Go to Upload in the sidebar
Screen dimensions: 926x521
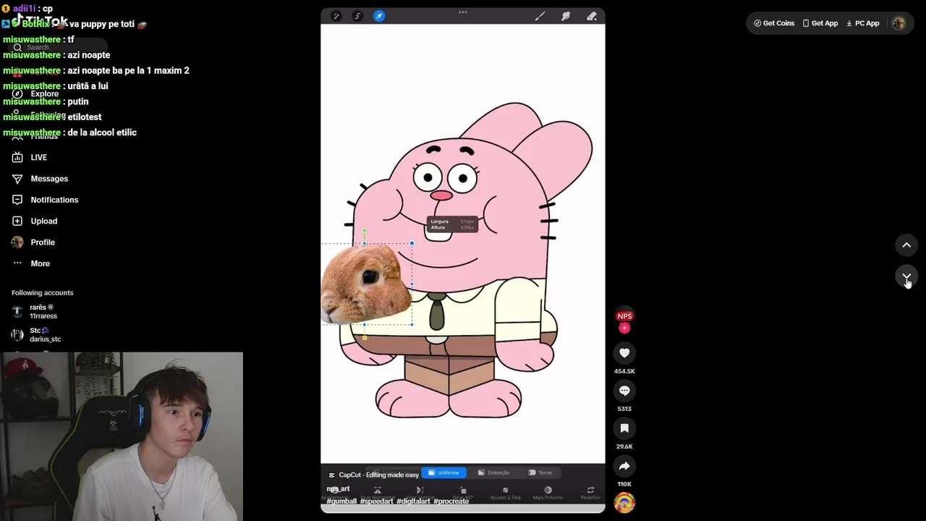34,221
